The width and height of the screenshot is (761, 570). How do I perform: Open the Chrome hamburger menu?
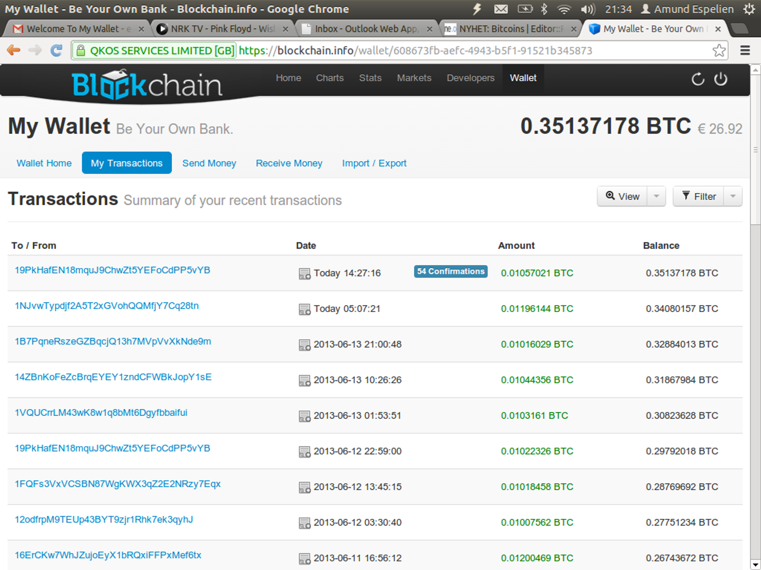pyautogui.click(x=745, y=50)
